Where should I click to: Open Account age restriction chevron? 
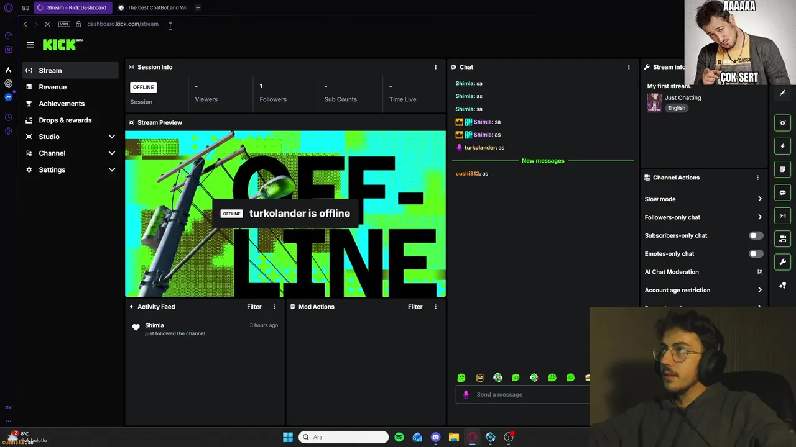click(759, 290)
